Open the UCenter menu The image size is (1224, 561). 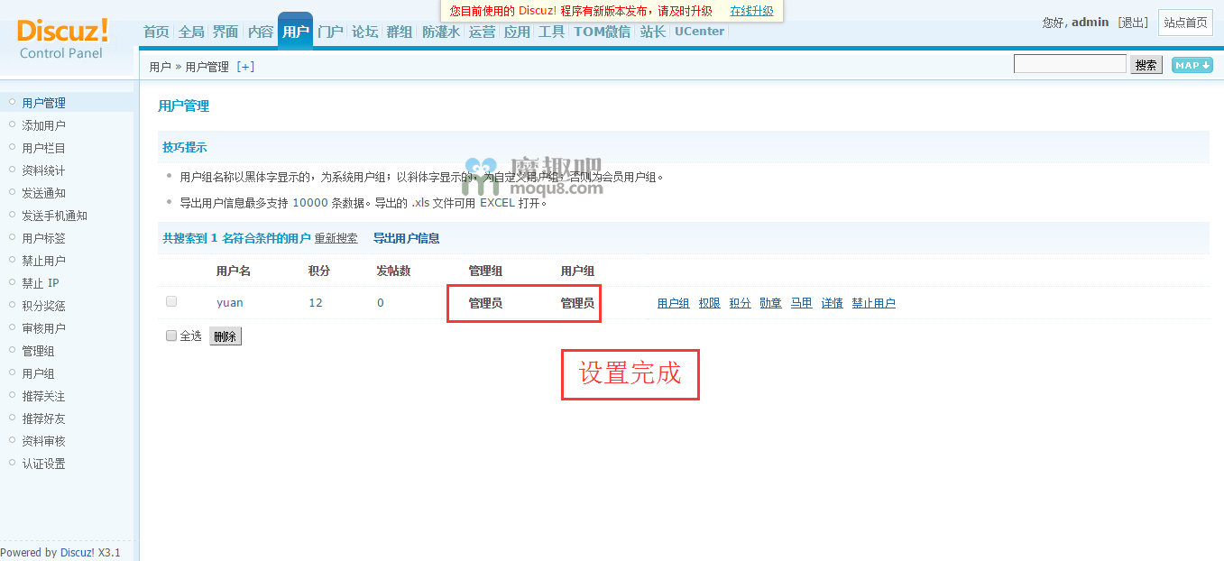point(699,32)
